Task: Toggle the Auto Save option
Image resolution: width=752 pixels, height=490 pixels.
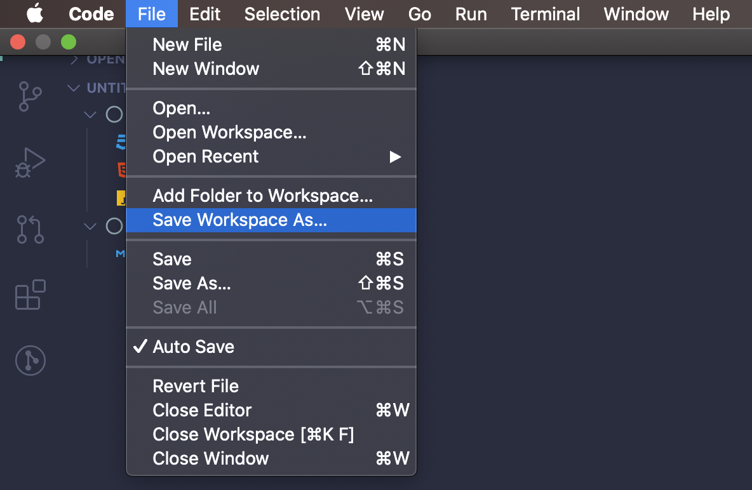Action: tap(271, 347)
